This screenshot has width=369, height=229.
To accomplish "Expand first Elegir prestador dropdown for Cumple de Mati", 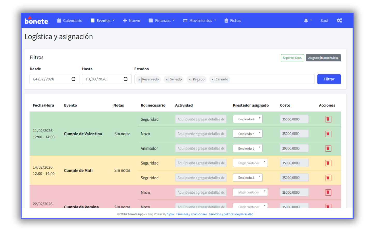I will (250, 163).
